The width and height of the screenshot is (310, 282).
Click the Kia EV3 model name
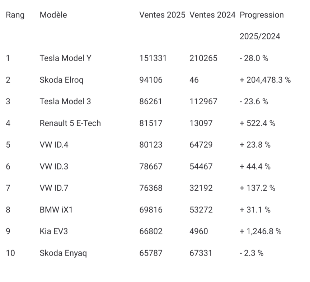pyautogui.click(x=53, y=231)
